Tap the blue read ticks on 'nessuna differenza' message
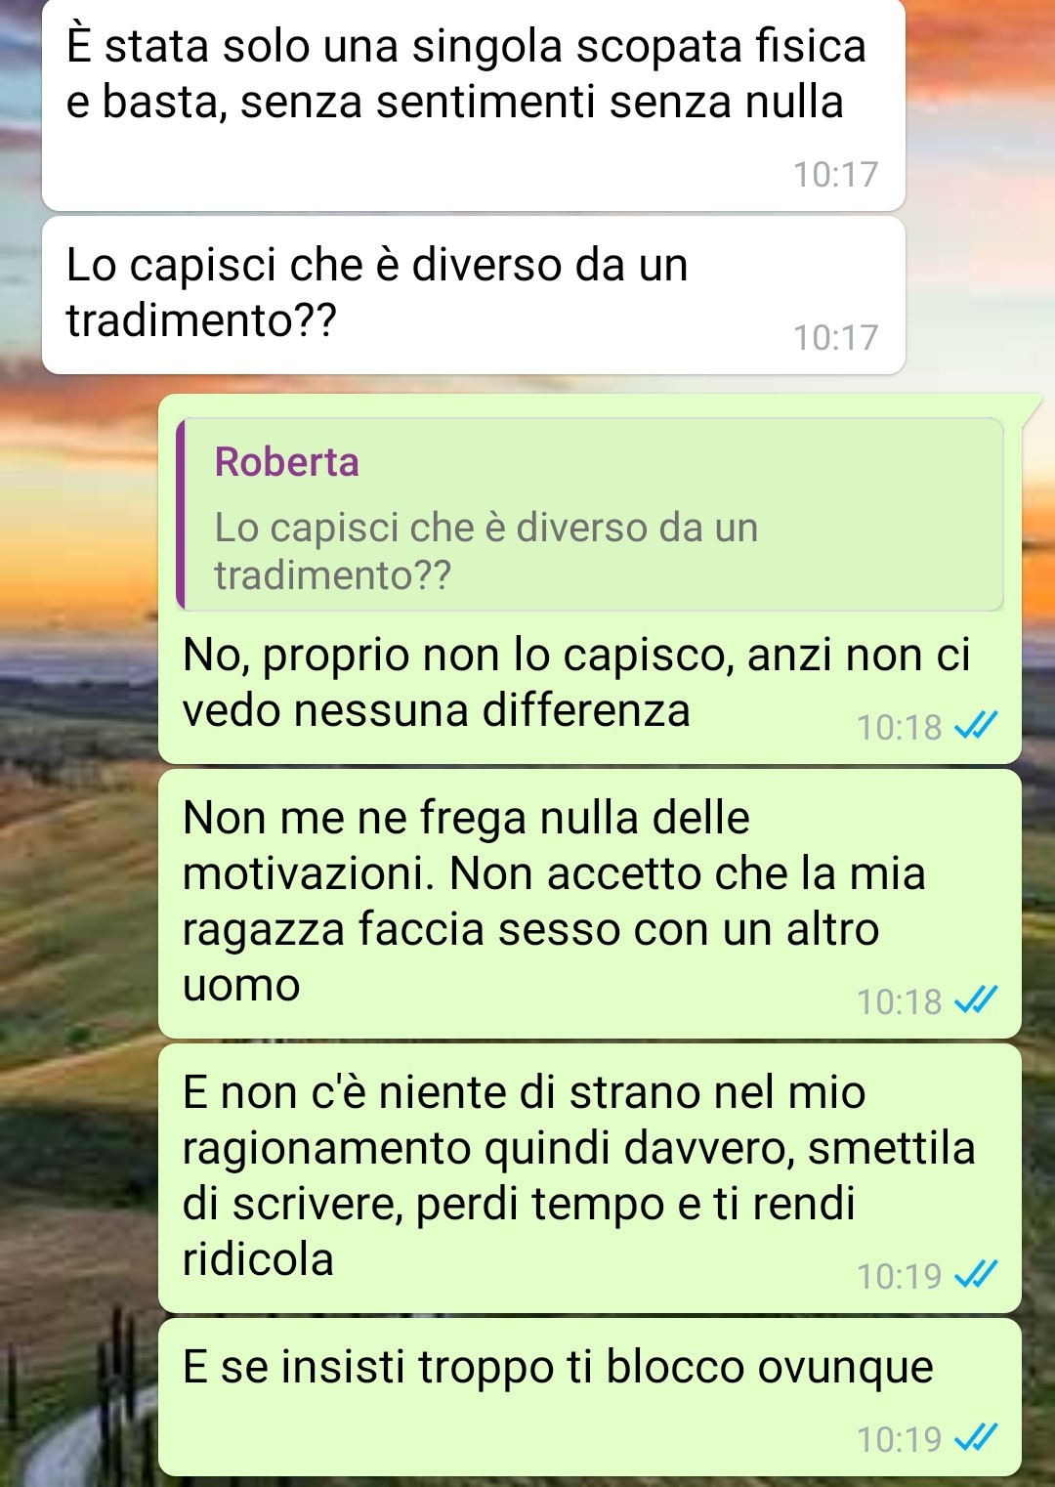Viewport: 1055px width, 1487px height. [x=975, y=726]
